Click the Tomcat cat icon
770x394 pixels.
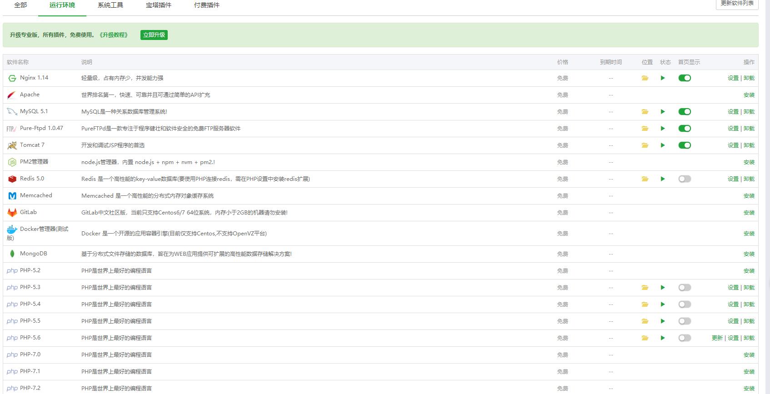point(12,145)
